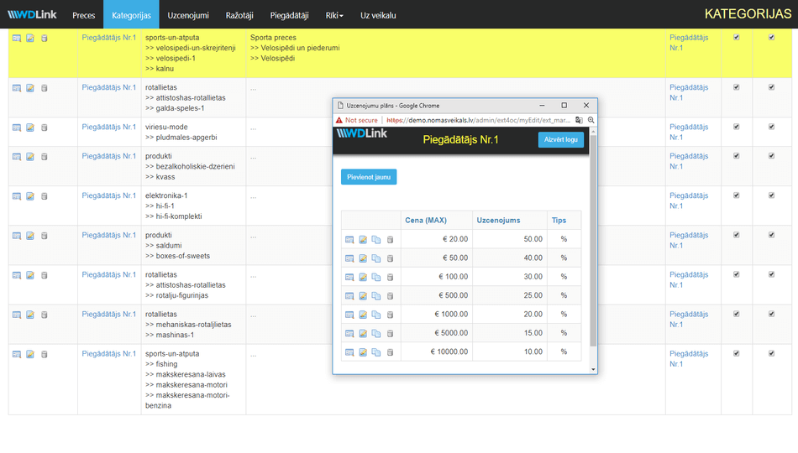798x453 pixels.
Task: Click the zoom magnifier icon in popup address bar
Action: tap(591, 120)
